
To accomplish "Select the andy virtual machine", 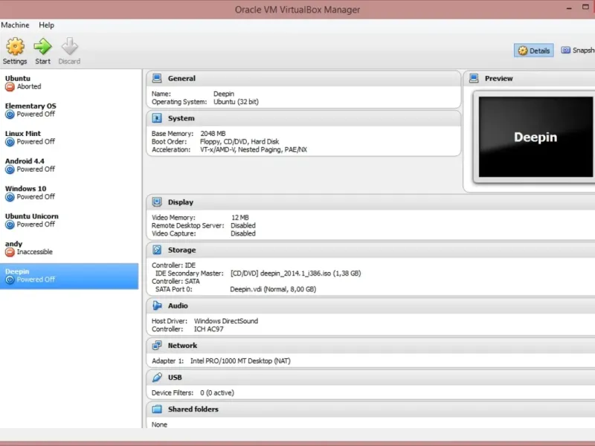I will (x=69, y=248).
